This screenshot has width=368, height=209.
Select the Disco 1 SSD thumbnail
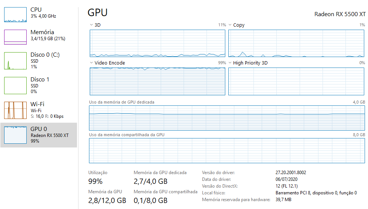15,86
